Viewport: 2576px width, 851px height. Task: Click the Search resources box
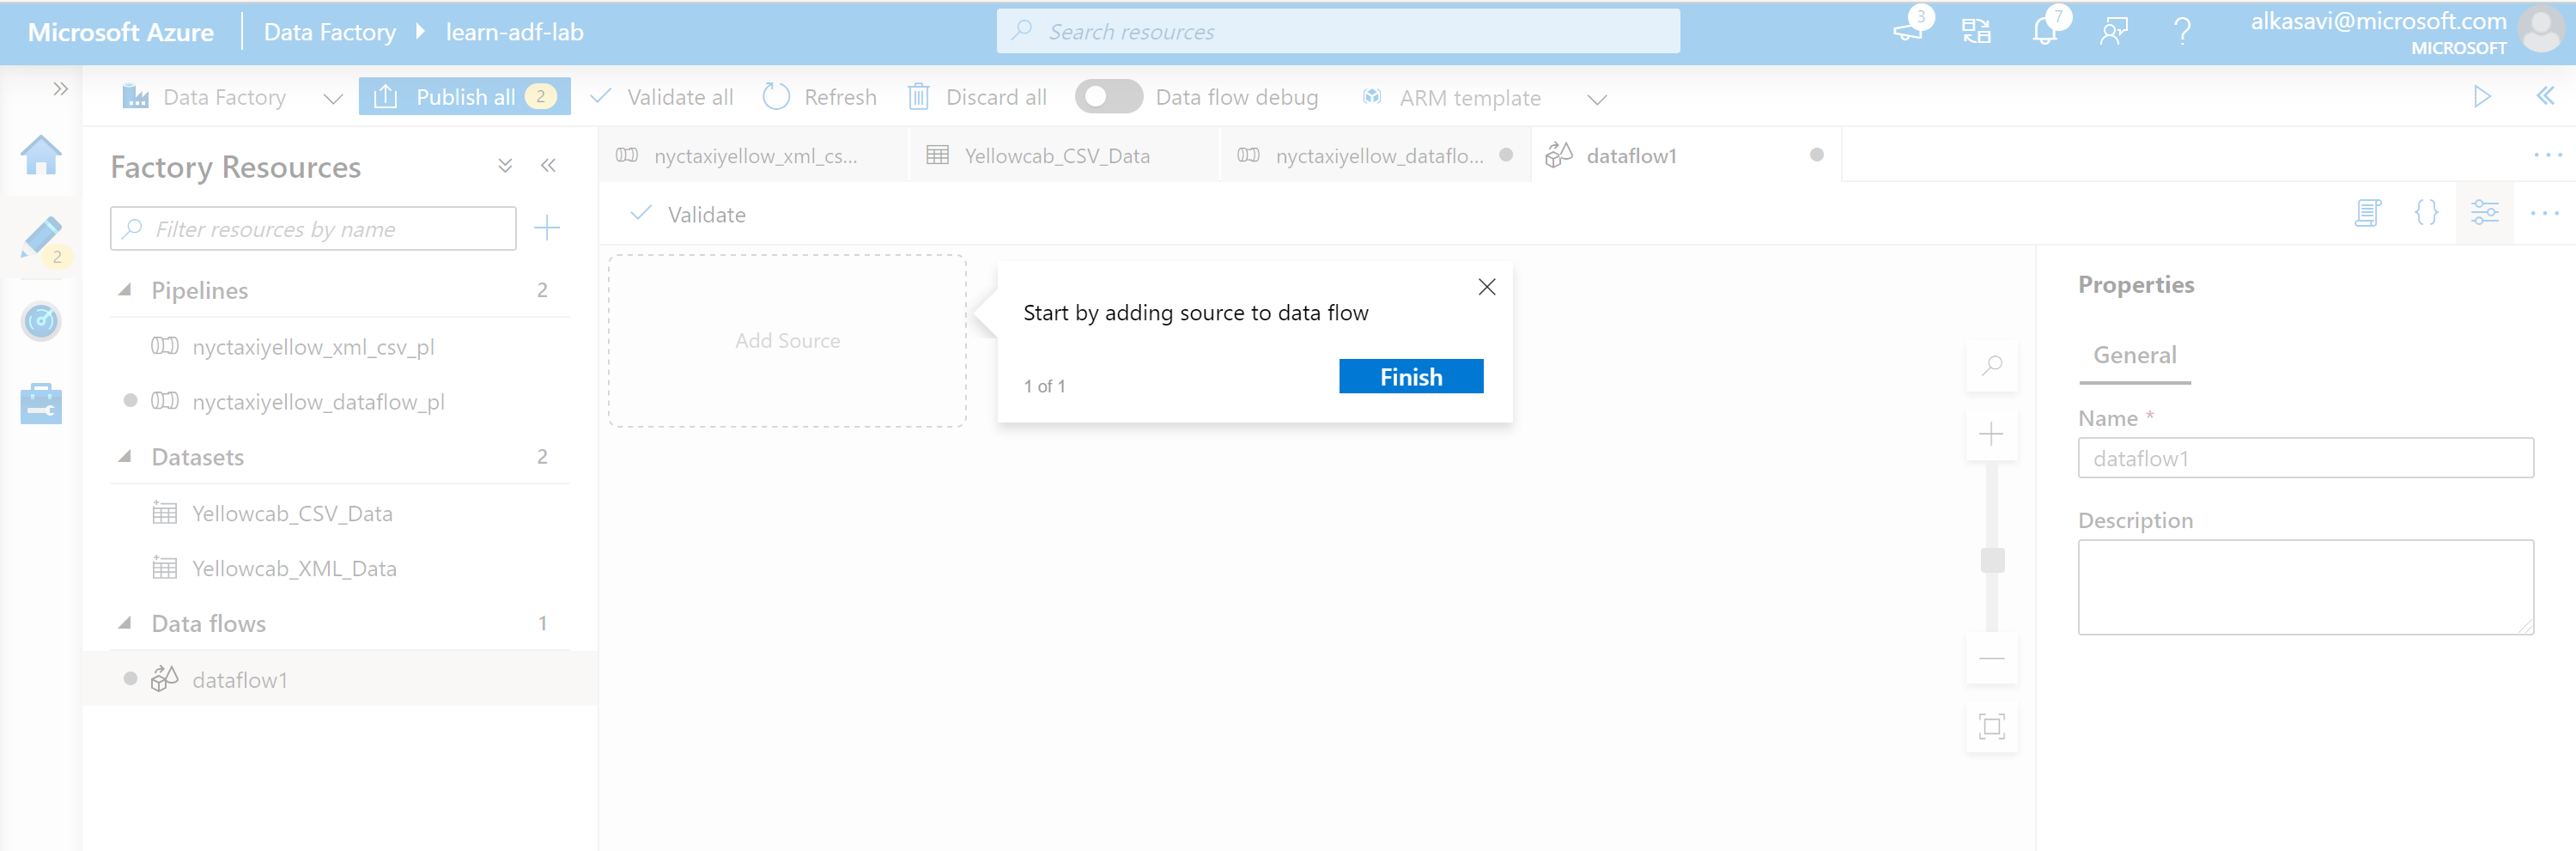pos(1338,31)
